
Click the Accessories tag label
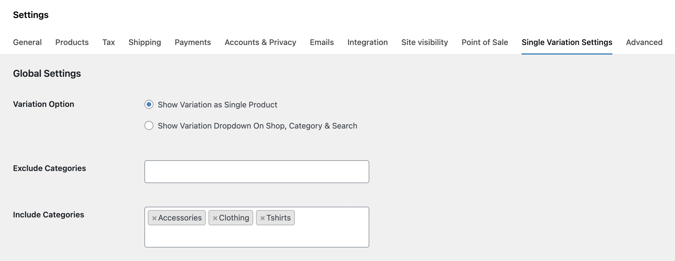[180, 218]
